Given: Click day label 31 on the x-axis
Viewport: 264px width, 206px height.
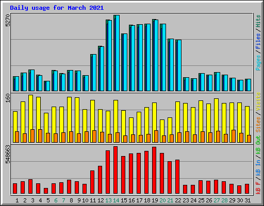Looking at the screenshot, I should (247, 200).
